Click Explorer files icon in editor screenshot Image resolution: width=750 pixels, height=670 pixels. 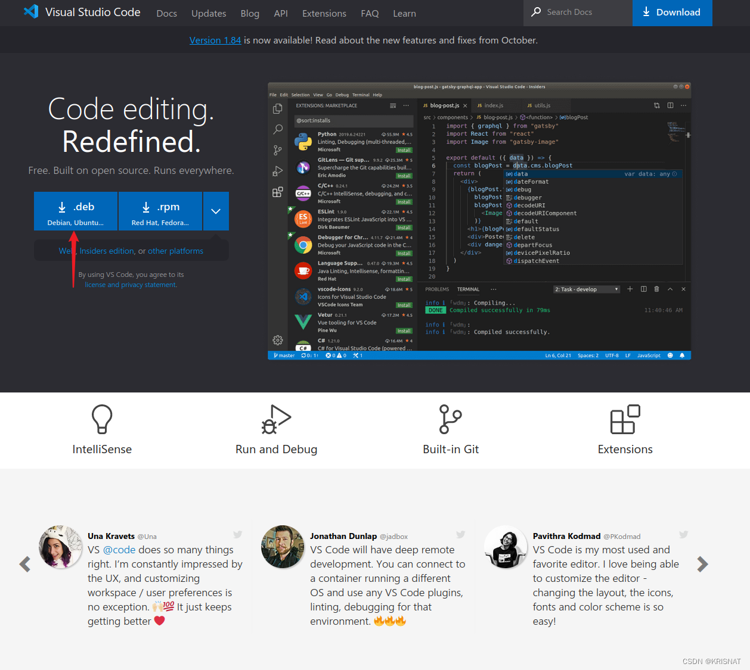click(x=277, y=108)
